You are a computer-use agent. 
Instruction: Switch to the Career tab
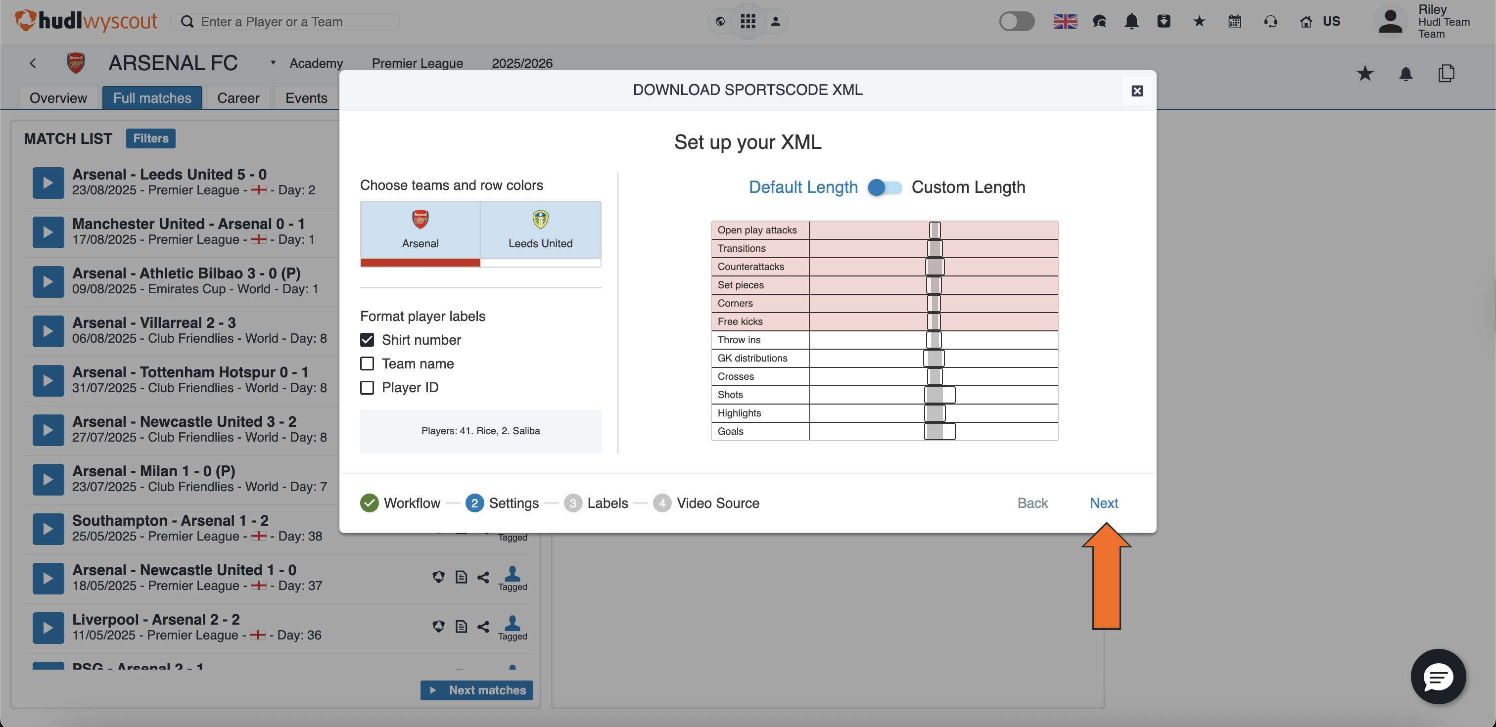point(238,97)
